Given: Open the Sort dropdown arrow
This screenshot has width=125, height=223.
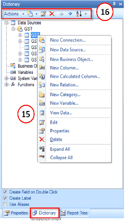Looking at the screenshot, I should (x=86, y=14).
